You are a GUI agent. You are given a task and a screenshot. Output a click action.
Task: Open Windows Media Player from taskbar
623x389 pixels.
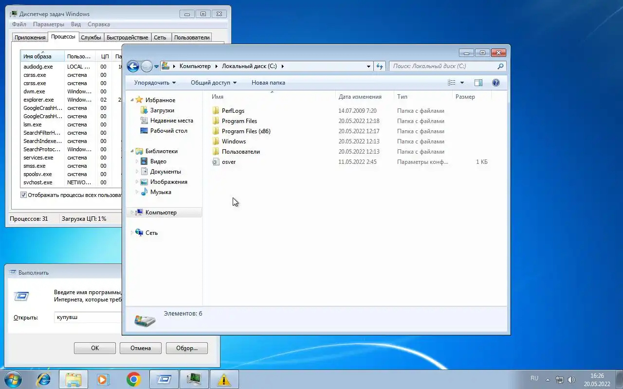coord(103,379)
